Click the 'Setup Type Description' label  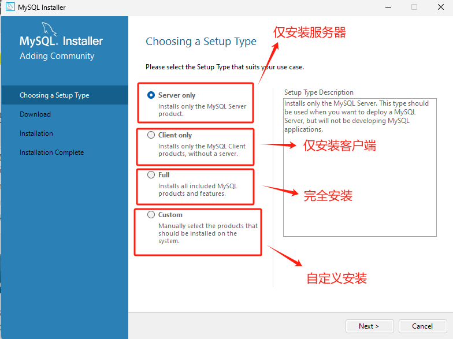(319, 92)
